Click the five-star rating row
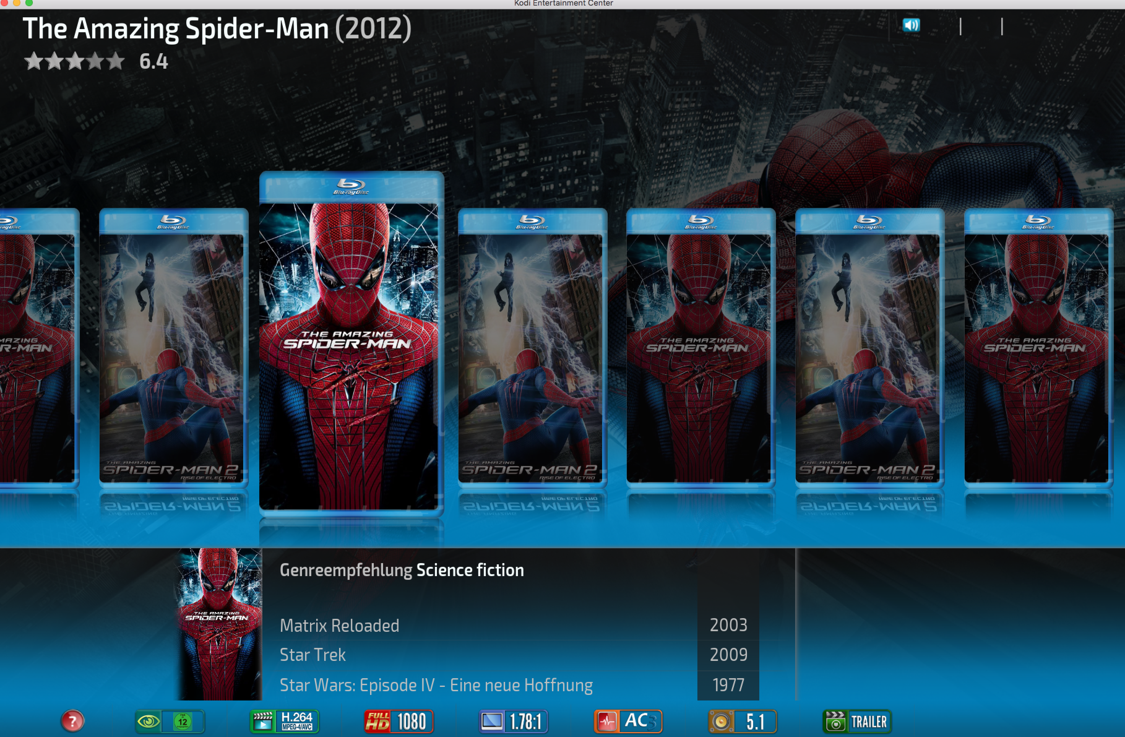Image resolution: width=1125 pixels, height=737 pixels. coord(75,62)
